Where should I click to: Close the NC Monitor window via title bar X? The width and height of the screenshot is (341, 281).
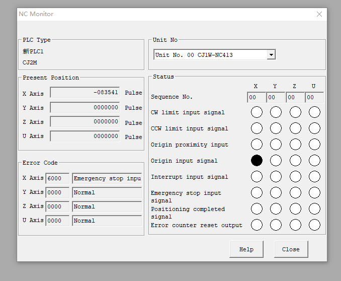coord(319,14)
